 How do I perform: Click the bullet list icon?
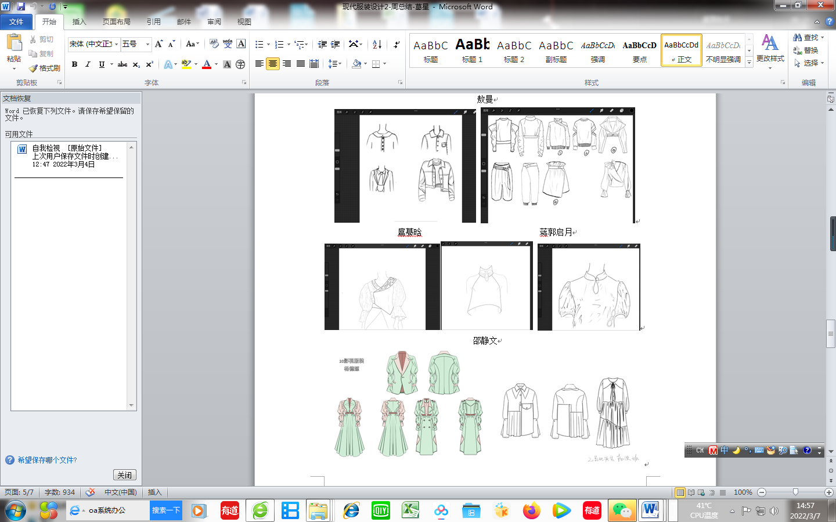(x=260, y=44)
